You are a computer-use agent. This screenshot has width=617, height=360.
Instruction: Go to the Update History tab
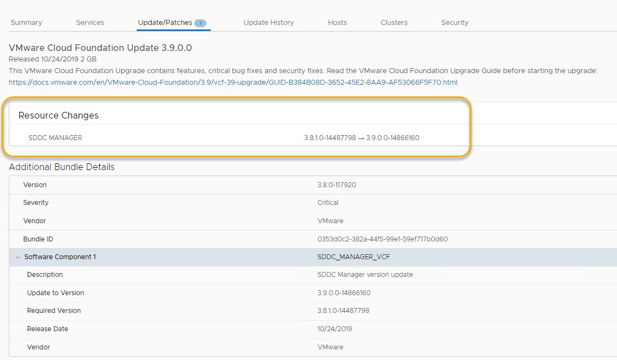pos(268,23)
